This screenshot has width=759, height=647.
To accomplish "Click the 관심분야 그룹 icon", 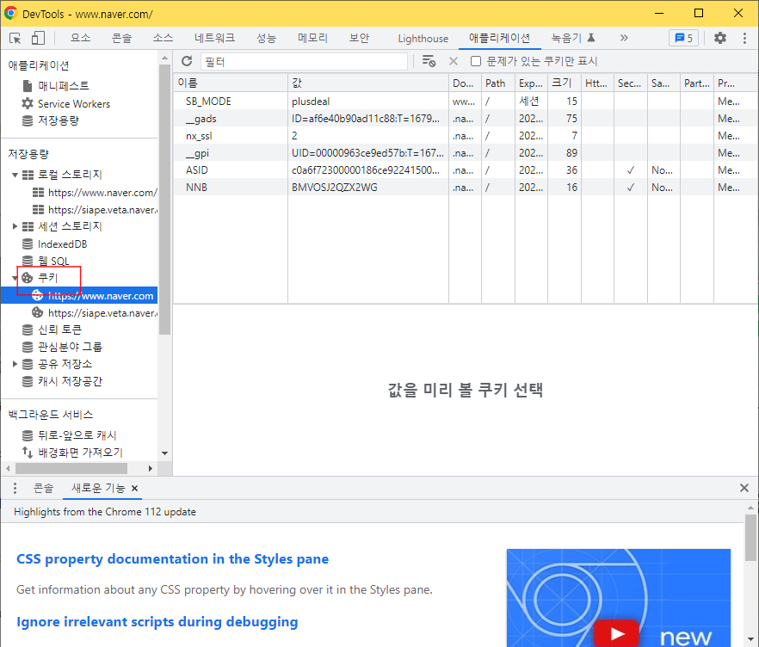I will point(28,347).
